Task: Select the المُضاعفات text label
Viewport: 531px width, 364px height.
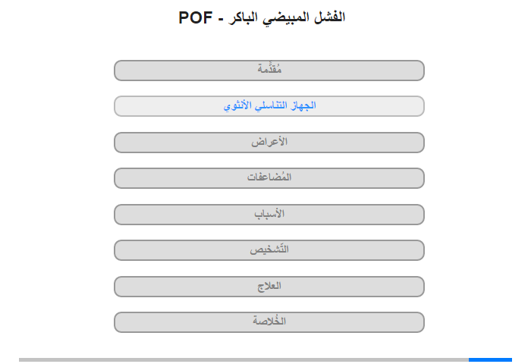Action: click(269, 177)
